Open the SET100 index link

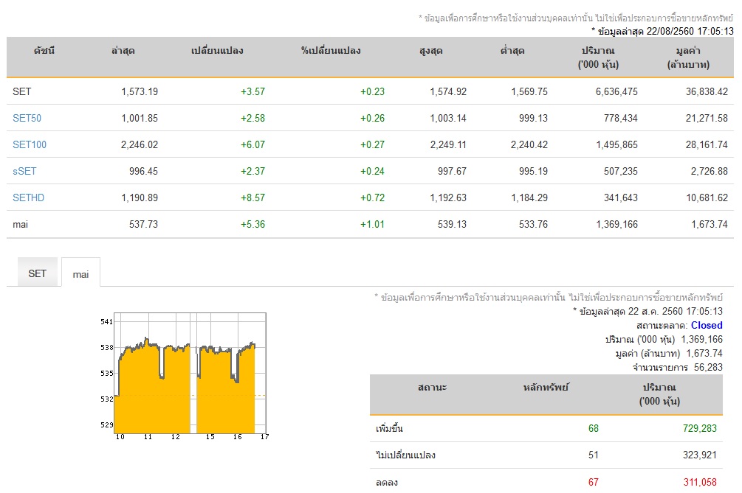click(30, 144)
